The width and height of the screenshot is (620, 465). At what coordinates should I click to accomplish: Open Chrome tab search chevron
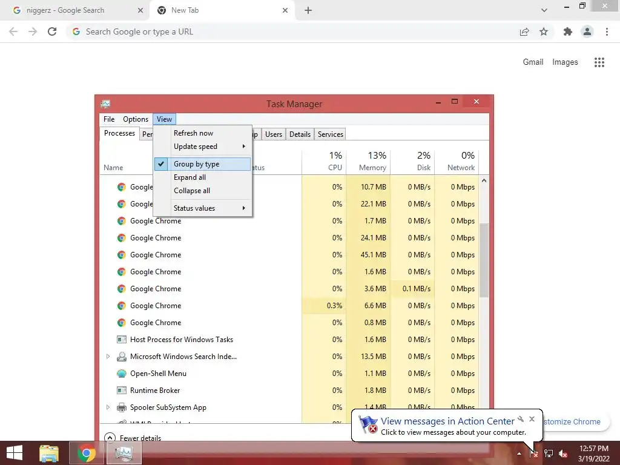click(544, 10)
